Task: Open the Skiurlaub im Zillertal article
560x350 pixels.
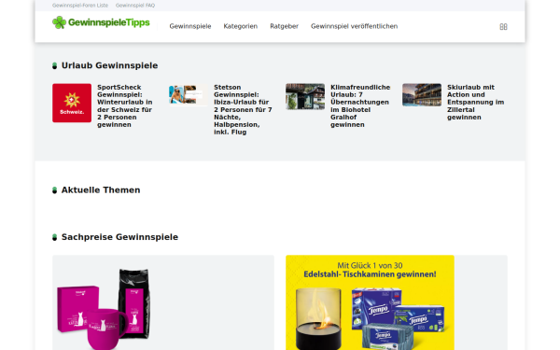Action: (475, 102)
